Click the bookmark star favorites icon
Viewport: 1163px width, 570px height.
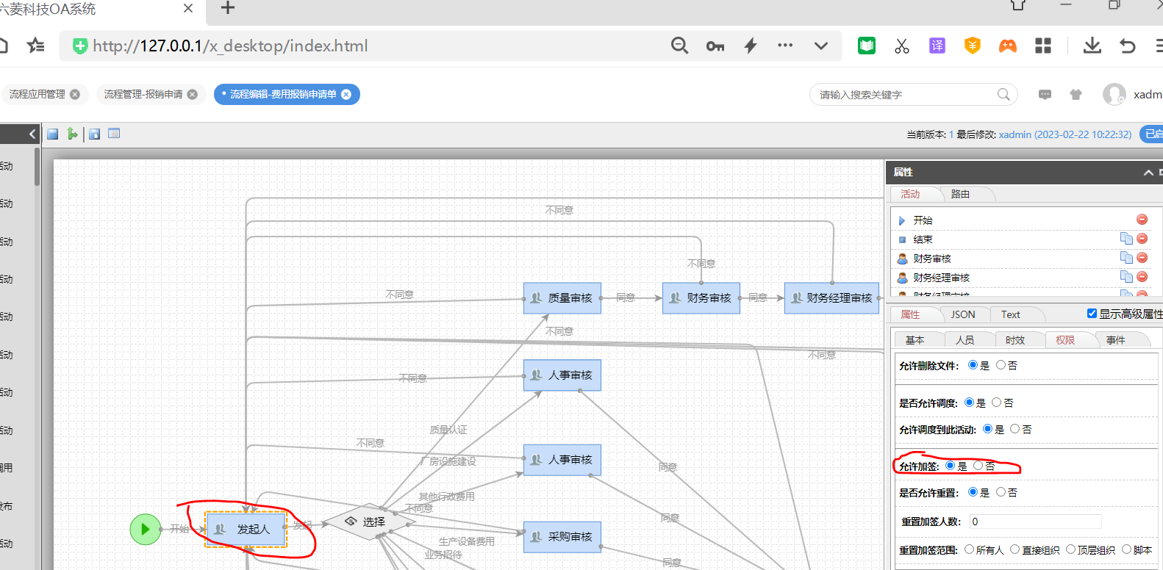35,46
